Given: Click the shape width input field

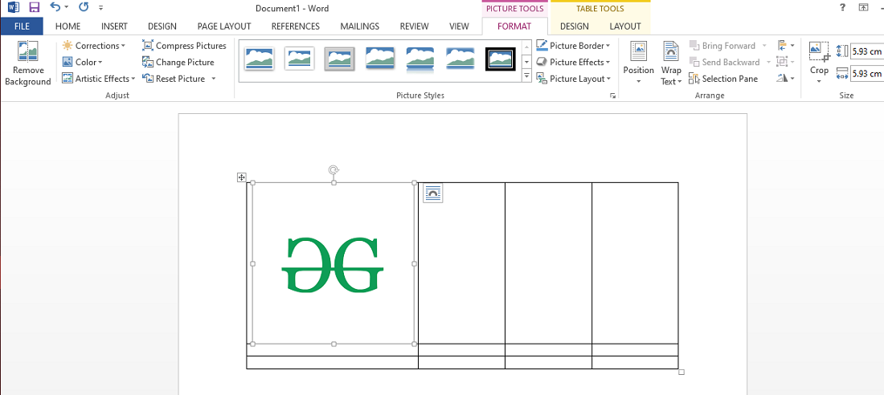Looking at the screenshot, I should pyautogui.click(x=866, y=73).
